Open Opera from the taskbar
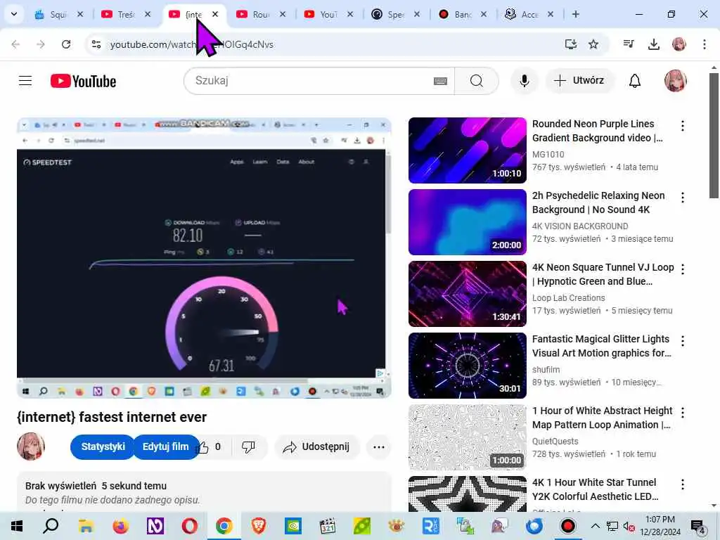Screen dimensions: 720x540 189,526
